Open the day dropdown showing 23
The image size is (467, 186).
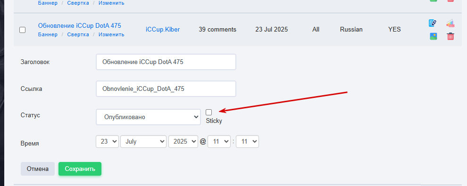[x=107, y=141]
